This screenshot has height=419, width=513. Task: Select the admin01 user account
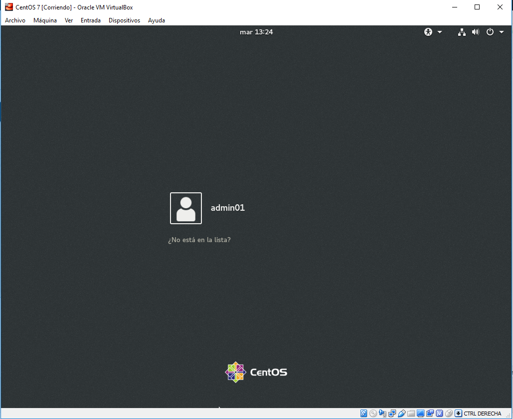tap(228, 208)
